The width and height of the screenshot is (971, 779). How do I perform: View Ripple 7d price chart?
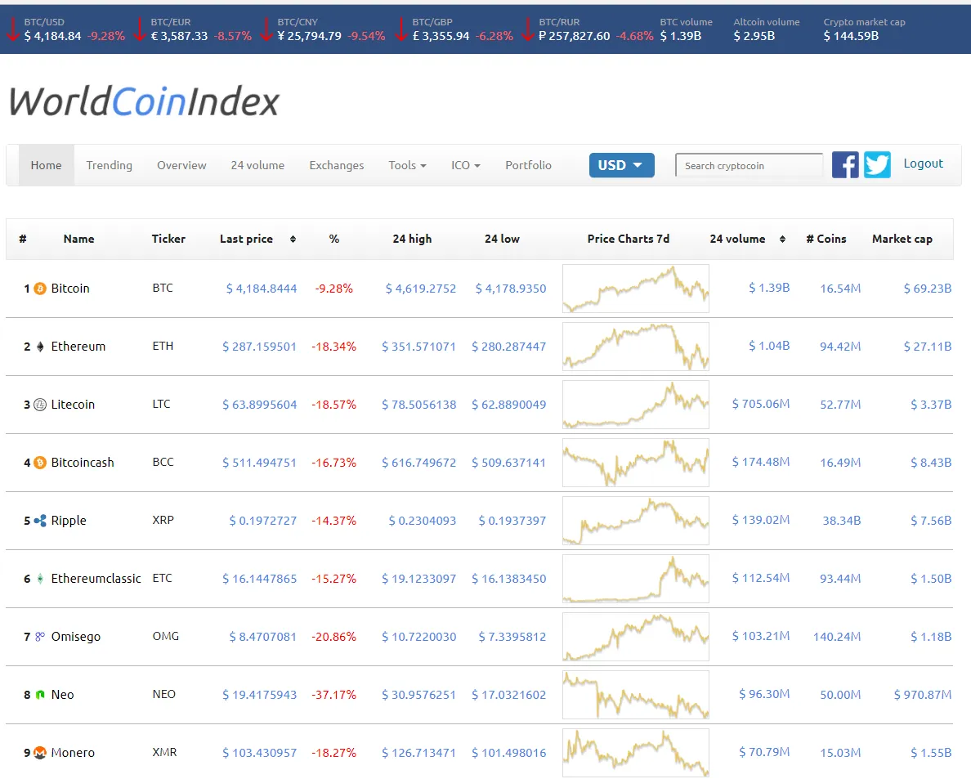pyautogui.click(x=635, y=521)
